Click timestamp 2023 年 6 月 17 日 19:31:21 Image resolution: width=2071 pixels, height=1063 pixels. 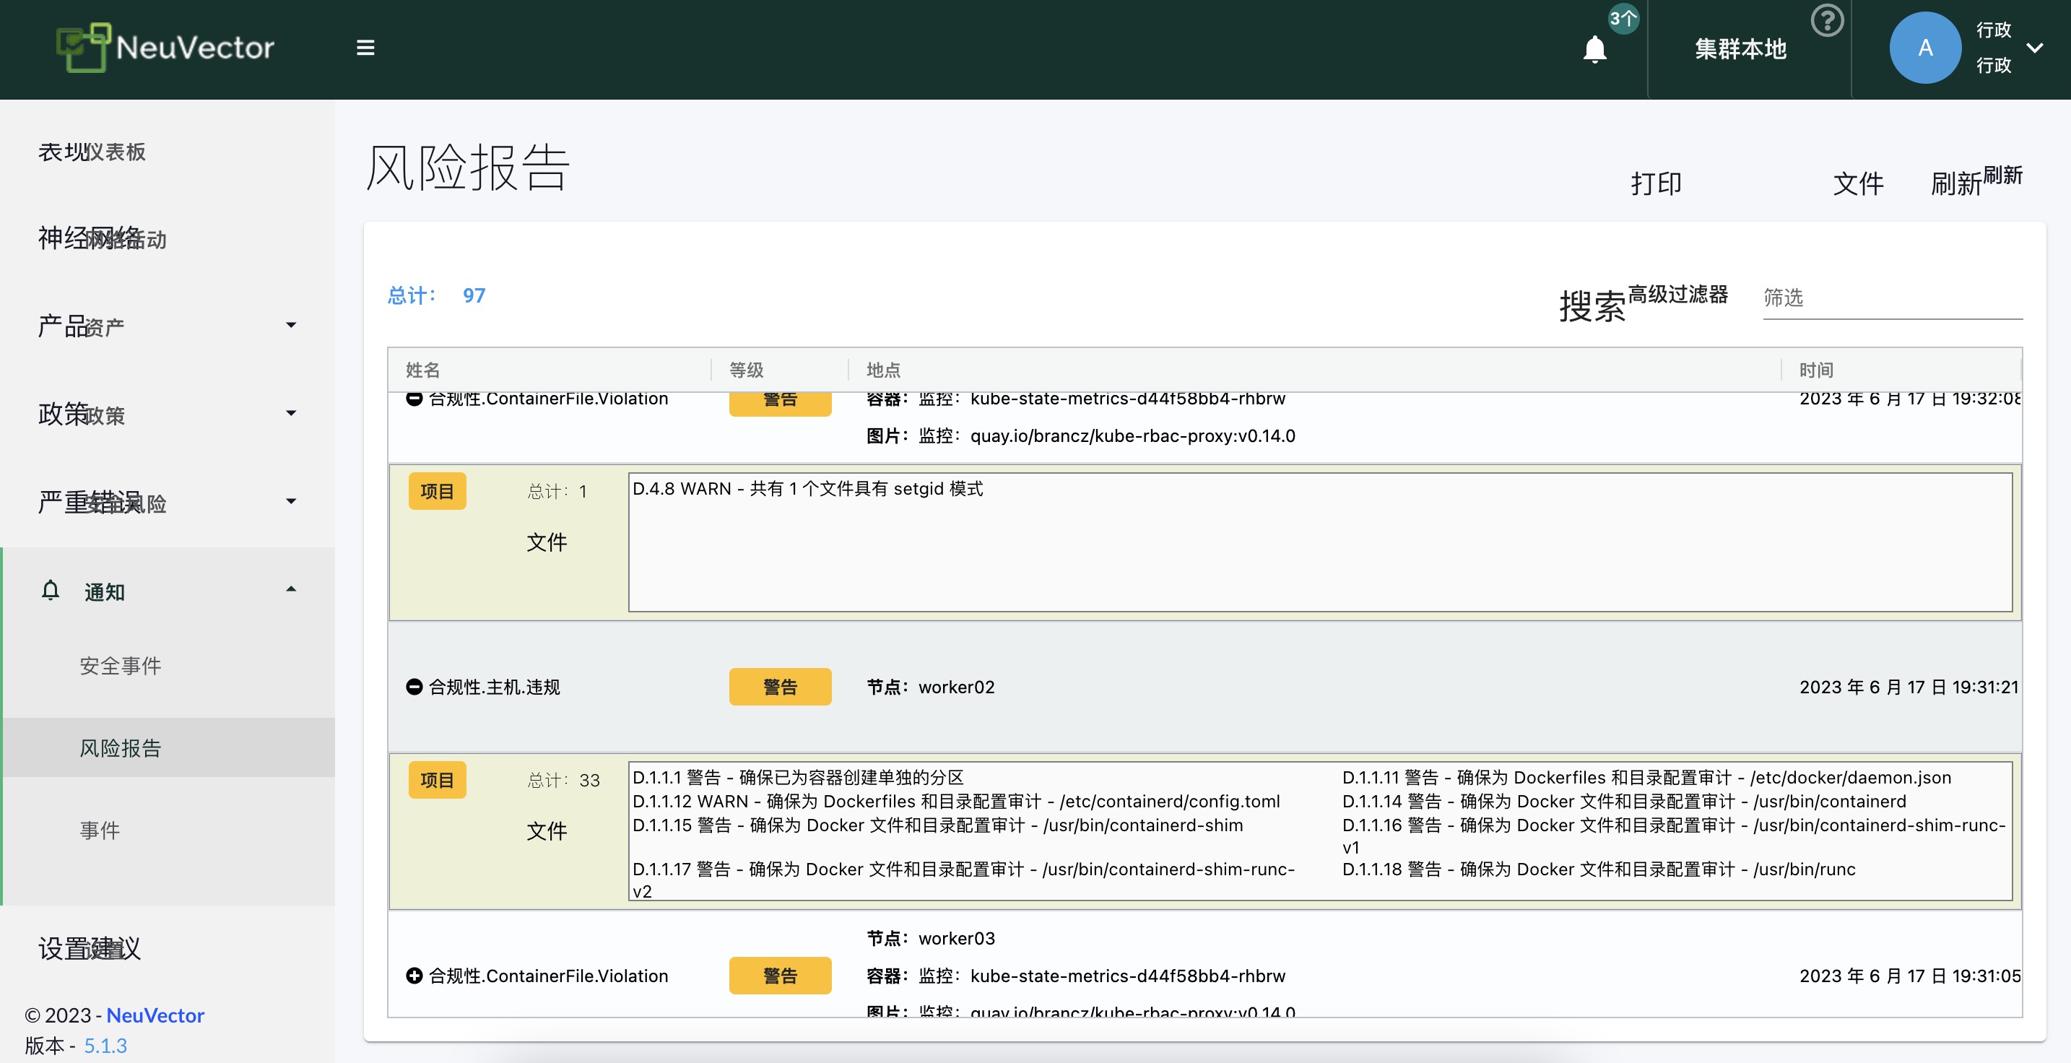click(x=1909, y=687)
